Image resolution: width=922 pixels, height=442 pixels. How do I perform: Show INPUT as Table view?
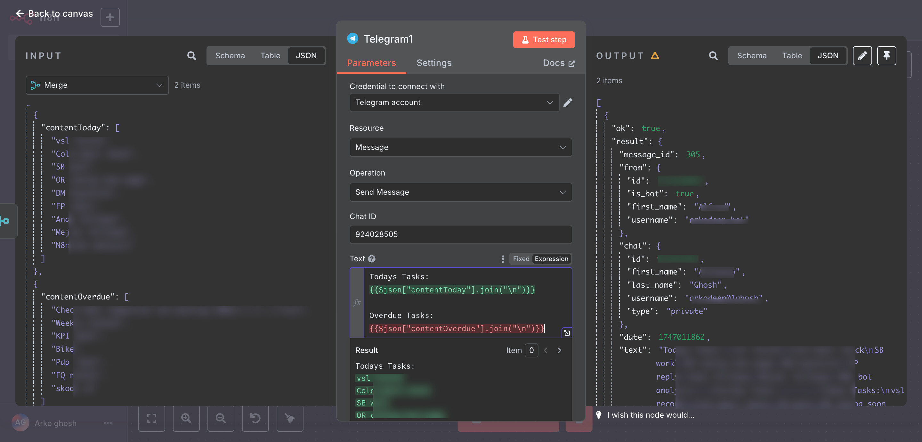270,55
